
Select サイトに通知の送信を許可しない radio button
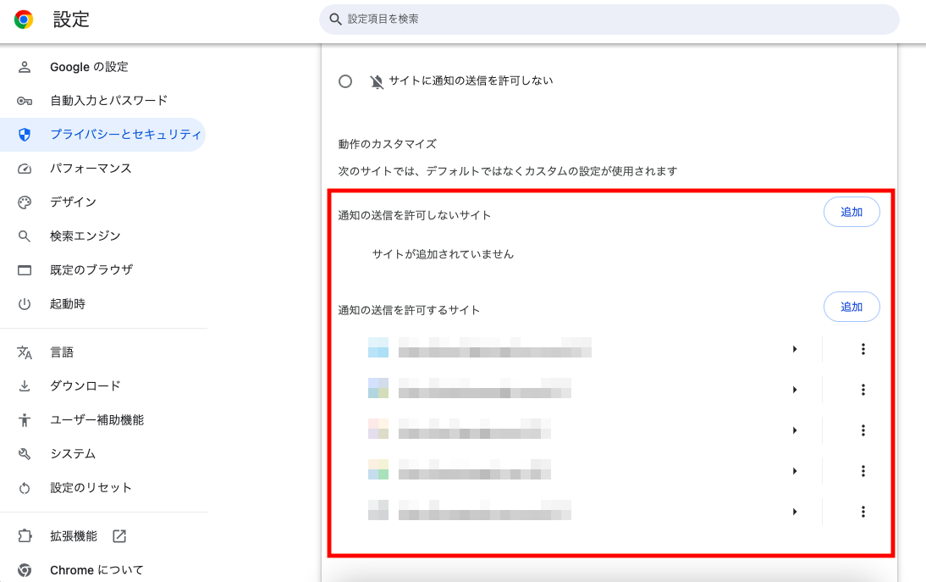pyautogui.click(x=345, y=81)
